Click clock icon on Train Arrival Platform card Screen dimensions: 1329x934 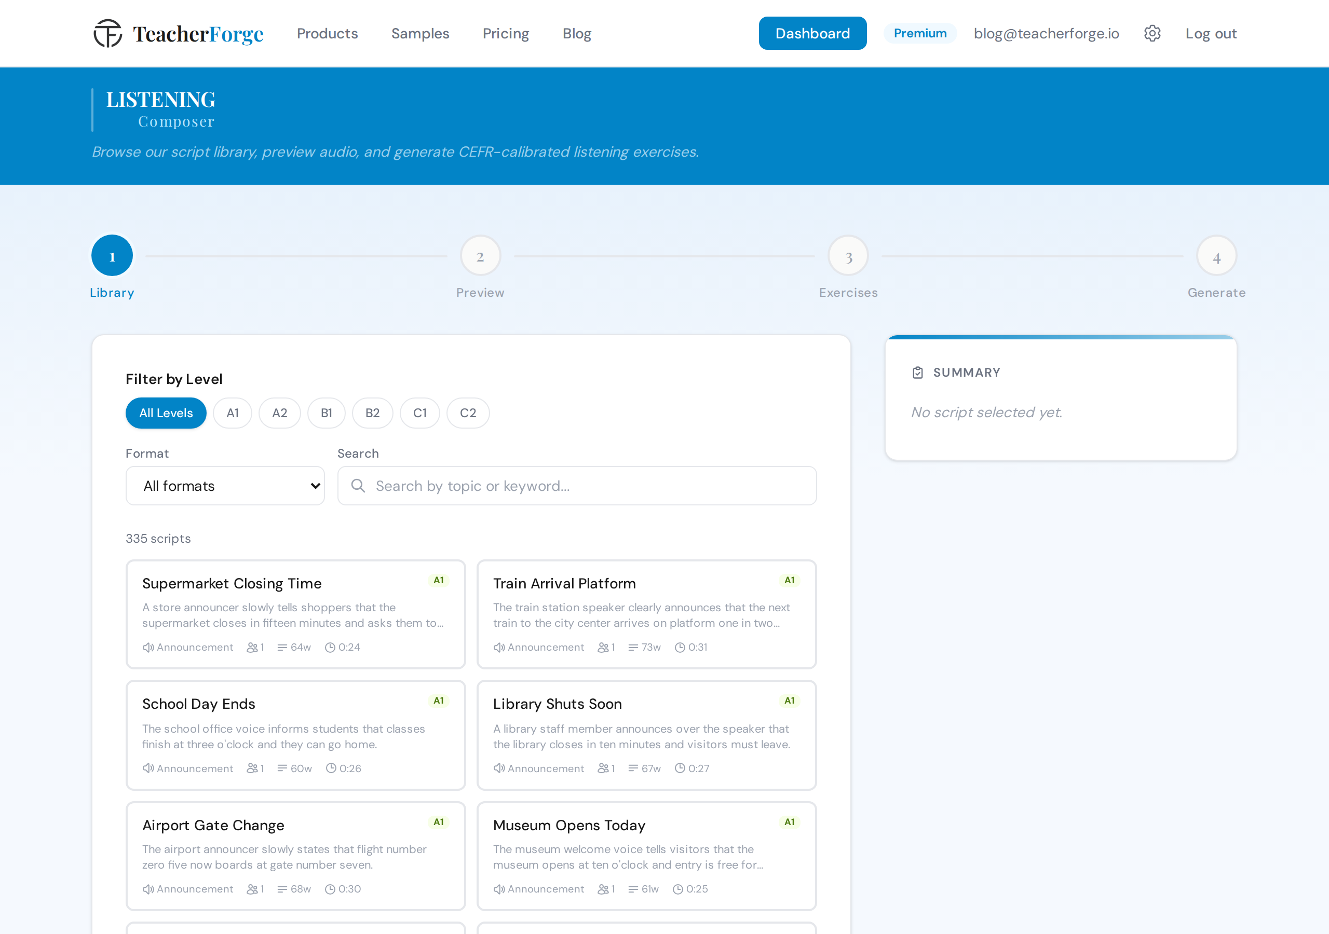pos(680,647)
